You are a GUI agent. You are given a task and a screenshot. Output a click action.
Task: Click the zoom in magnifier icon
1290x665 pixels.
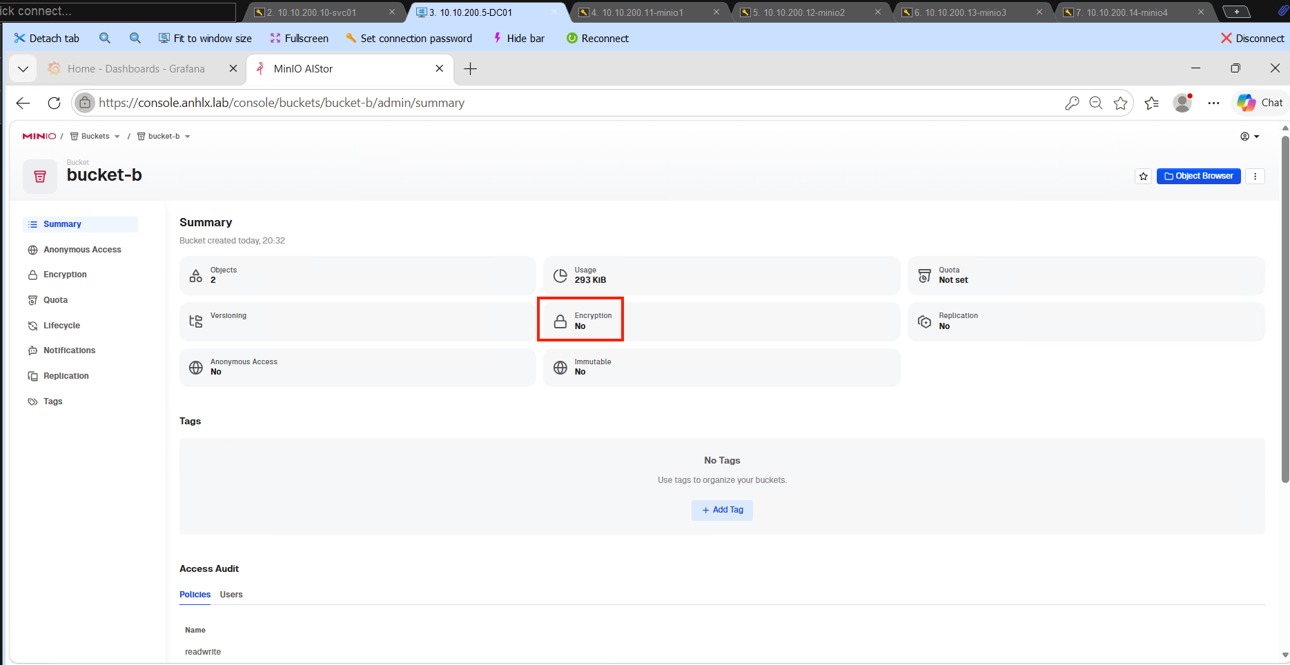[x=104, y=39]
